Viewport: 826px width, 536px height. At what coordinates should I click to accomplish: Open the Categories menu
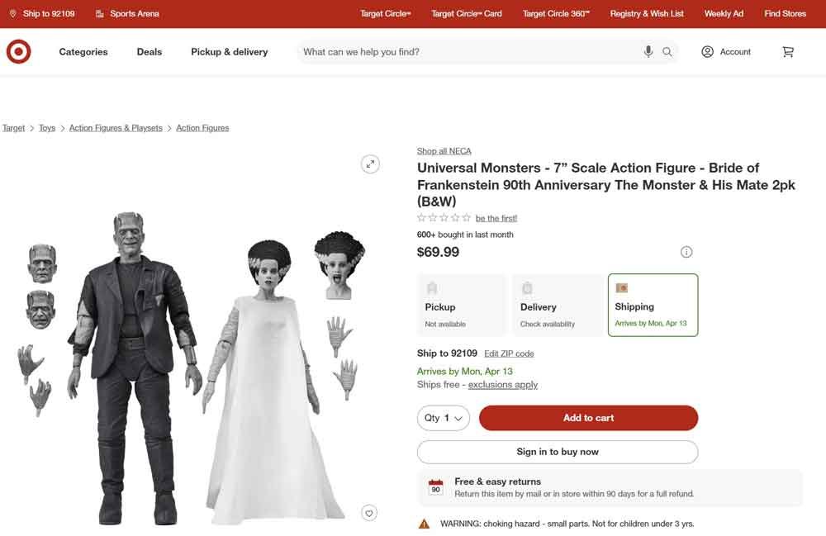[x=83, y=52]
